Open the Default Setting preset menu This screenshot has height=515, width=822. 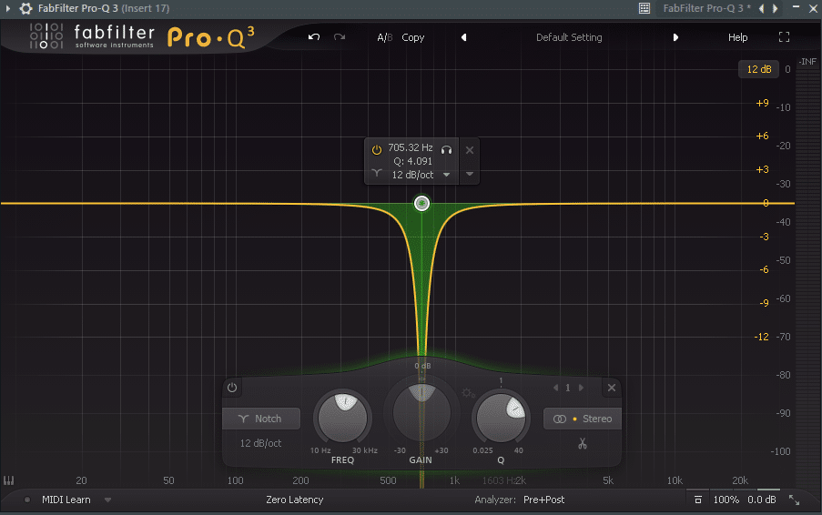pos(569,37)
